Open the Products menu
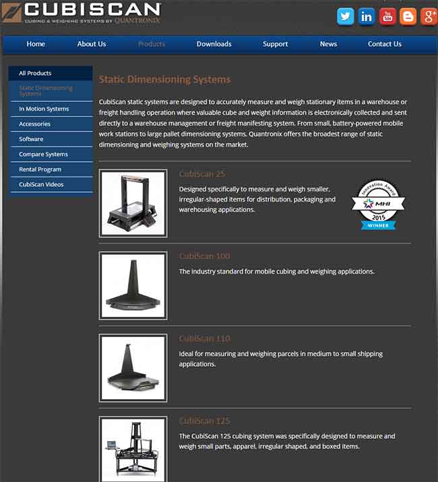 pos(152,44)
